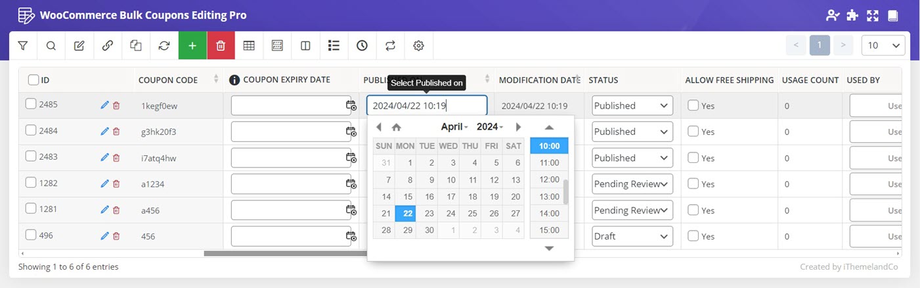Enable free shipping for coupon 1kegf0ew

693,105
